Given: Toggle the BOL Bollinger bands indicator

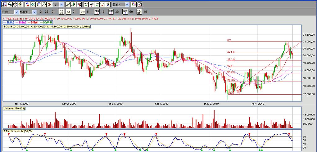Looking at the screenshot, I should (69, 12).
